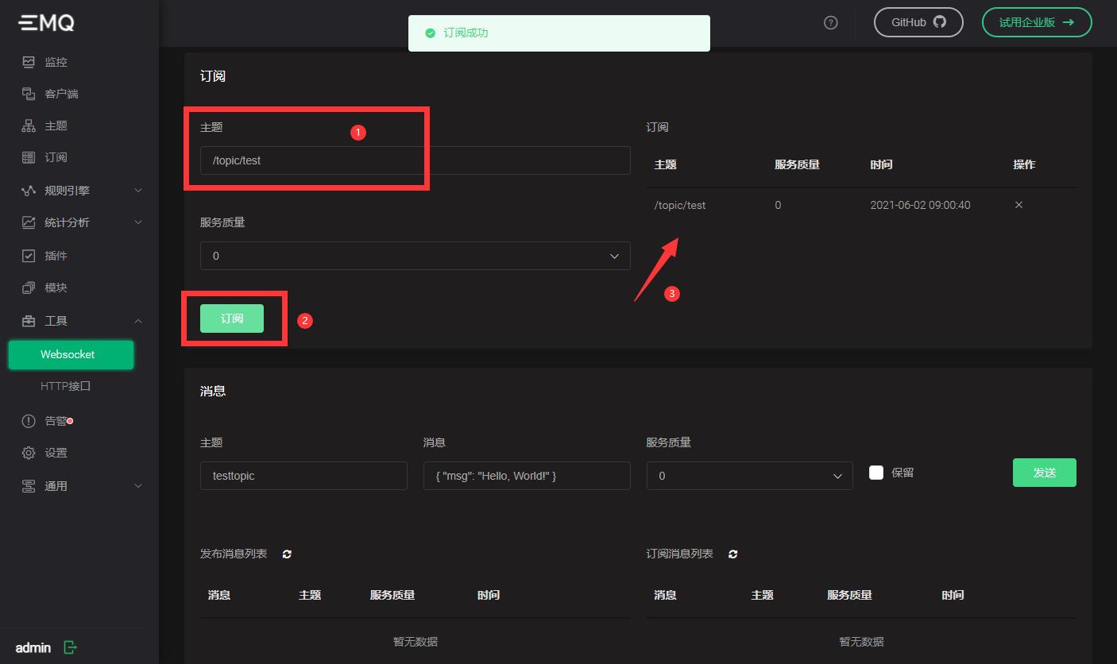Open the 监控 monitoring icon in sidebar
The height and width of the screenshot is (664, 1117).
(29, 61)
